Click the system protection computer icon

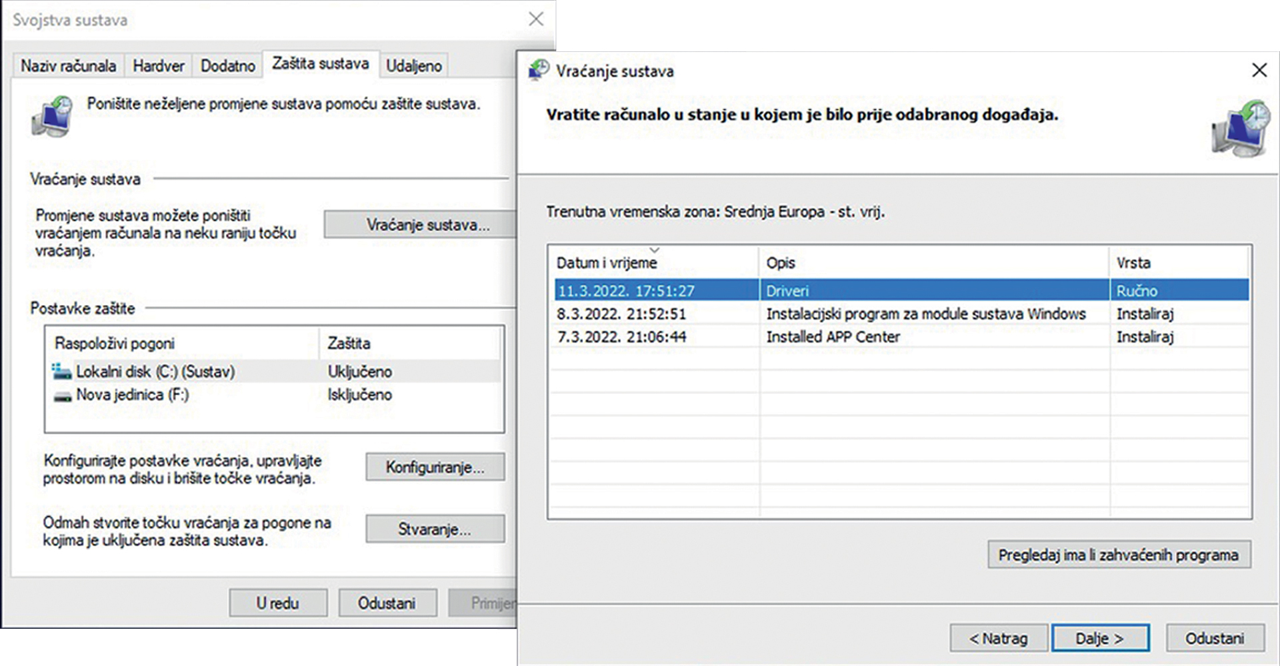coord(52,117)
